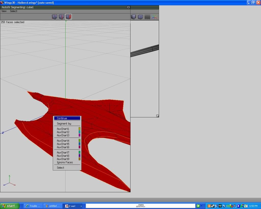This screenshot has height=209, width=261.
Task: Expand the Select entry in context menu
Action: click(x=61, y=168)
